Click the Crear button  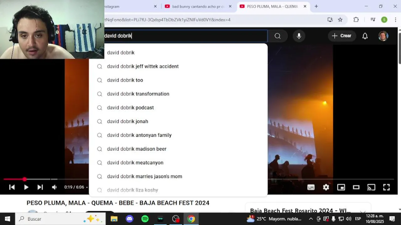coord(342,36)
